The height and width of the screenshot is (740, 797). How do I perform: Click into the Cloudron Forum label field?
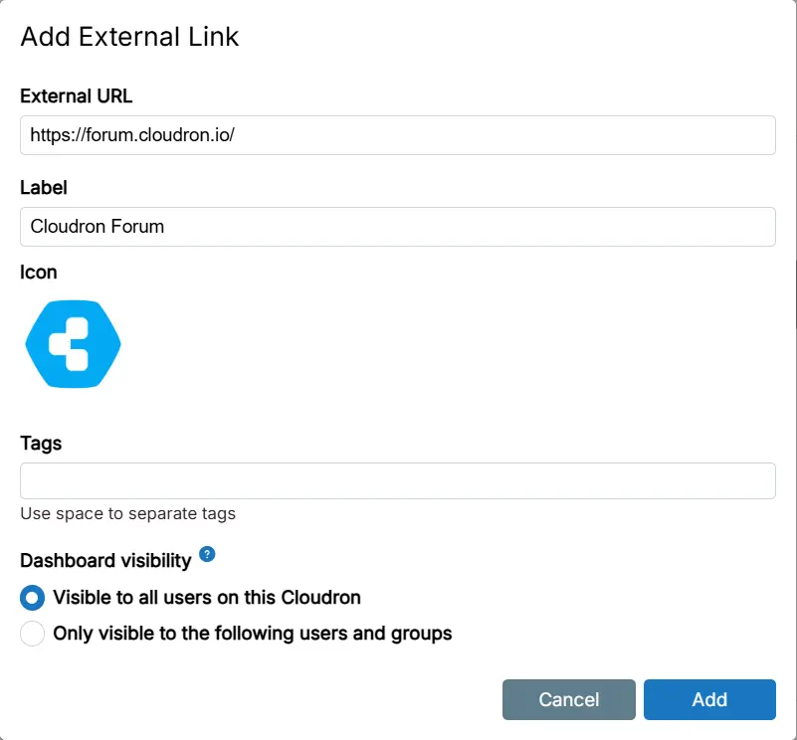tap(398, 227)
